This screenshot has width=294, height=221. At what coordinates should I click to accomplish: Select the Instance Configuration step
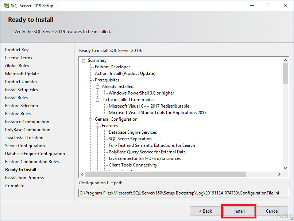(x=27, y=122)
